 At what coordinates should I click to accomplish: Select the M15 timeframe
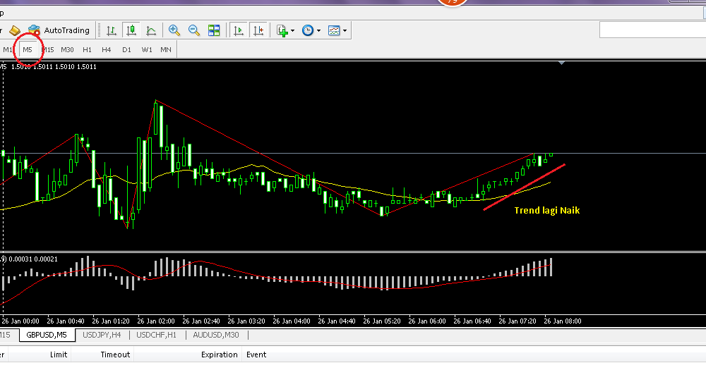[48, 49]
